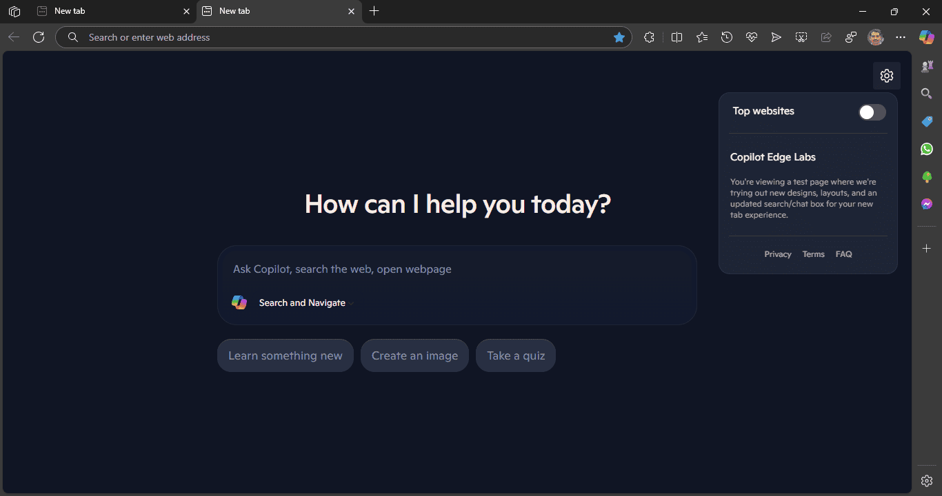Viewport: 942px width, 496px height.
Task: Open the Settings and more ellipsis menu
Action: coord(901,37)
